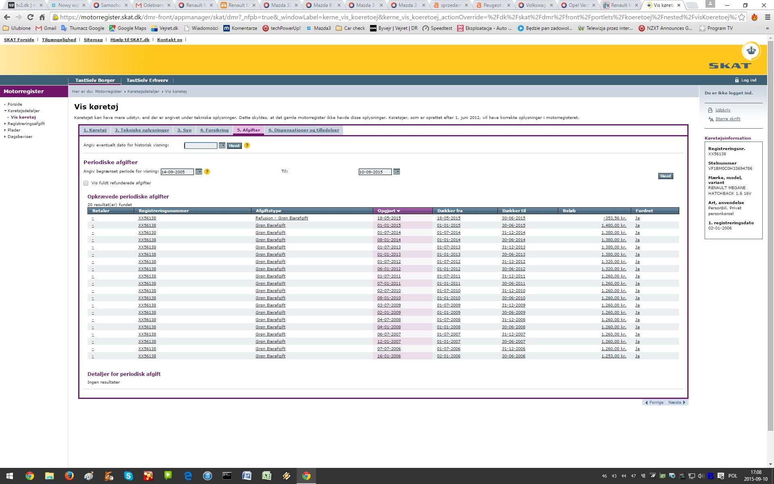
Task: Click the Hent button at right of period
Action: point(665,176)
